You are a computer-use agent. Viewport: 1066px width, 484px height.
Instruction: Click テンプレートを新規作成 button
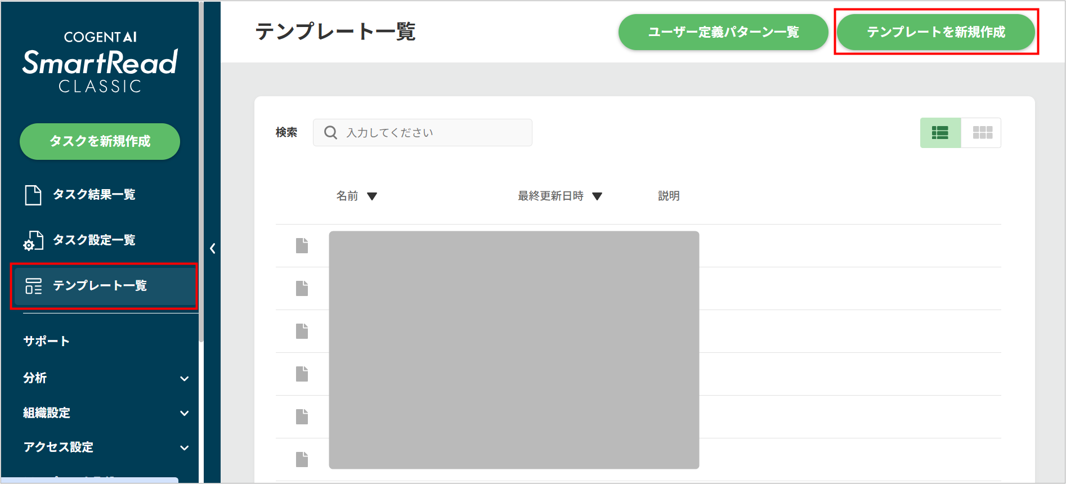[x=935, y=32]
